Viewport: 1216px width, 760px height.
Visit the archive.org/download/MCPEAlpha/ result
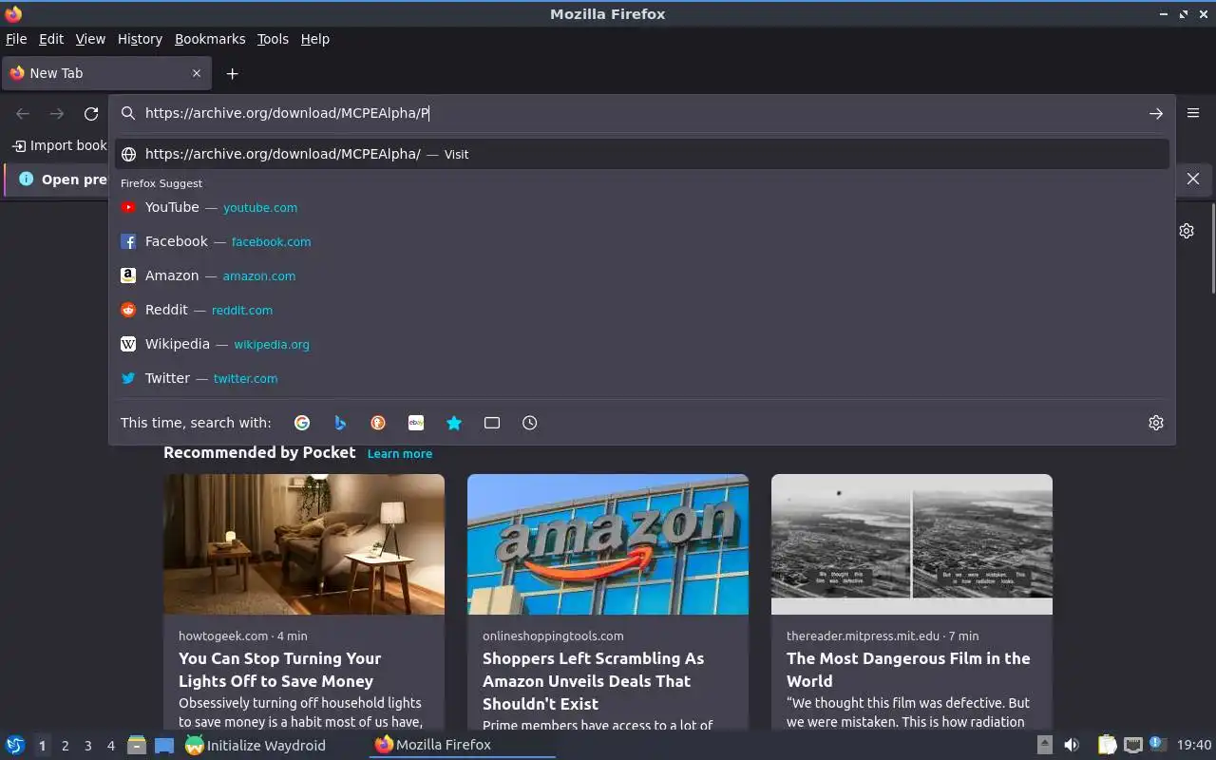(642, 154)
